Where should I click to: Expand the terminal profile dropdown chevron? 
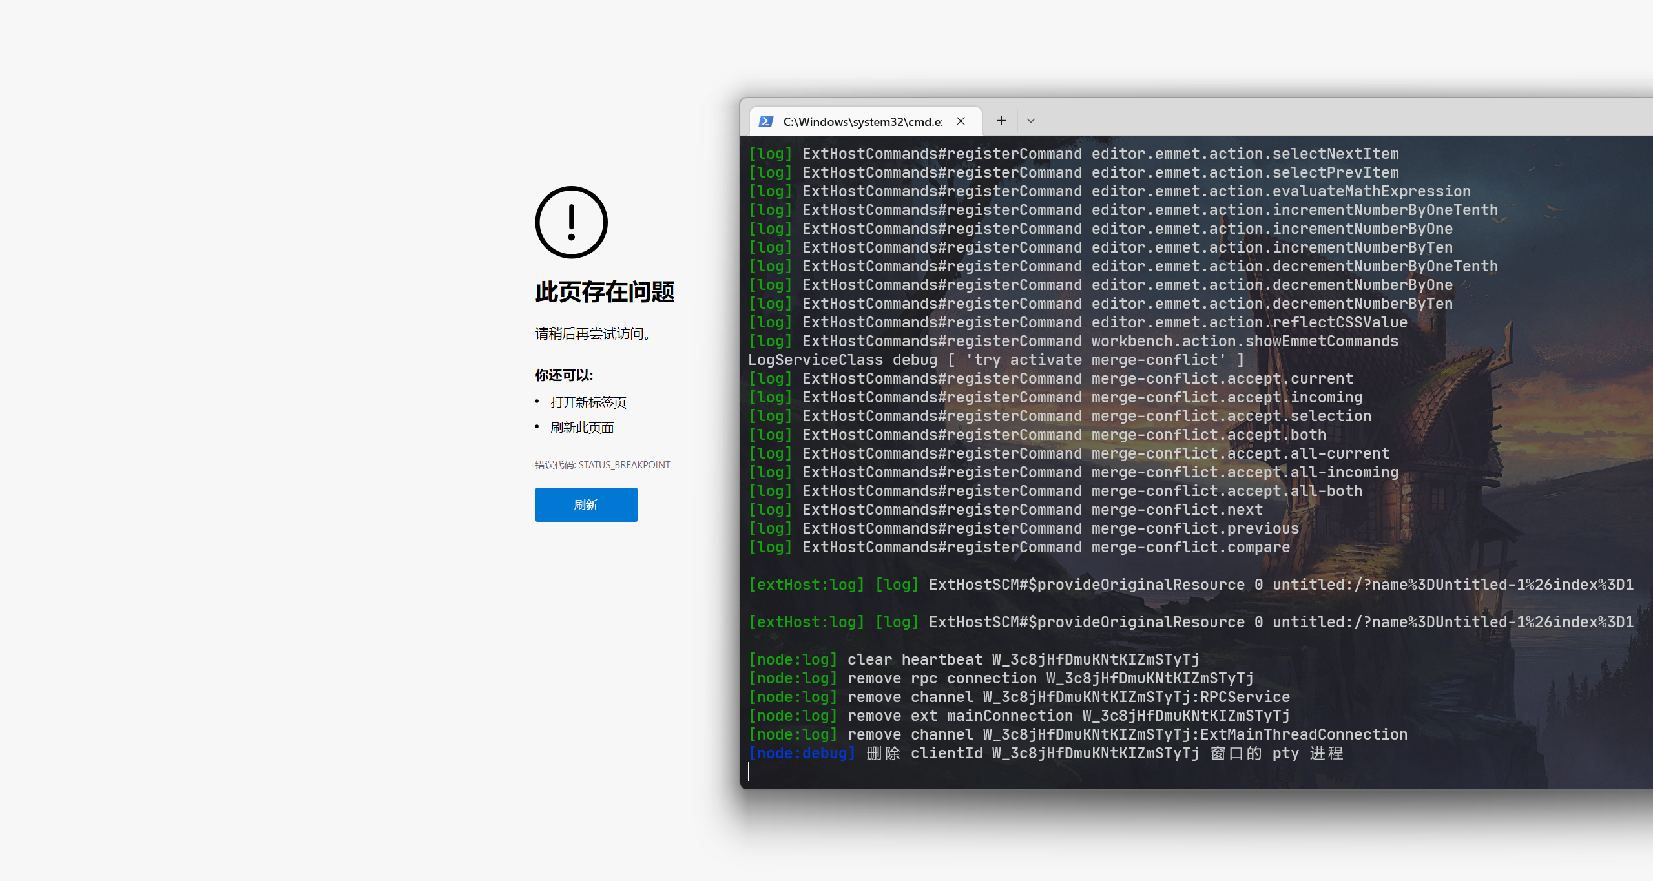coord(1031,121)
